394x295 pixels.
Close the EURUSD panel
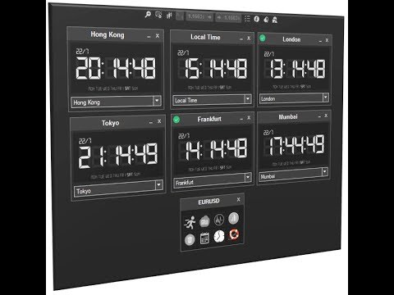coord(238,199)
